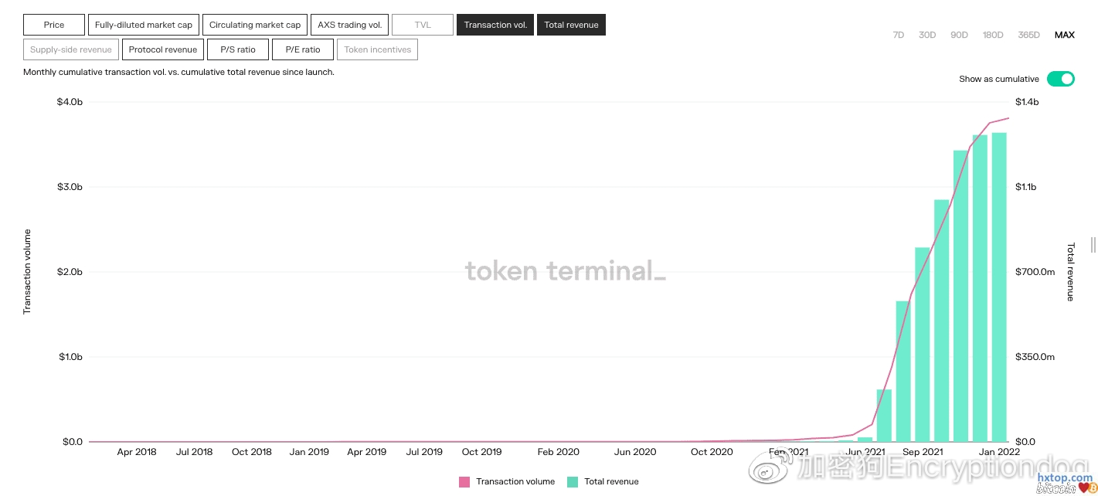Click the teal Total revenue legend swatch

click(x=573, y=481)
